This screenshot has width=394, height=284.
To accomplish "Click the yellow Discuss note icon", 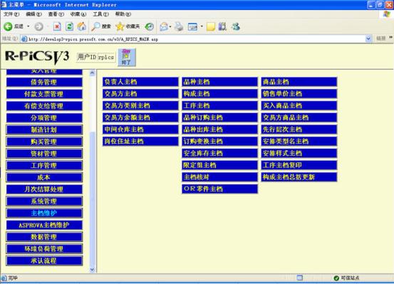I will tap(211, 26).
